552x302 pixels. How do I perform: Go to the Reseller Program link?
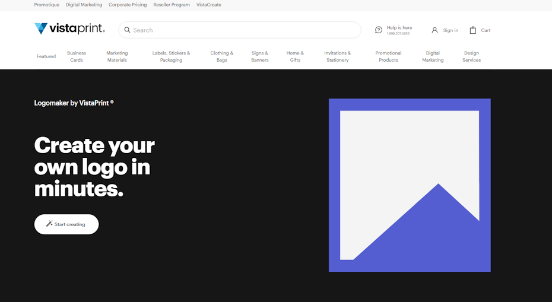click(172, 5)
